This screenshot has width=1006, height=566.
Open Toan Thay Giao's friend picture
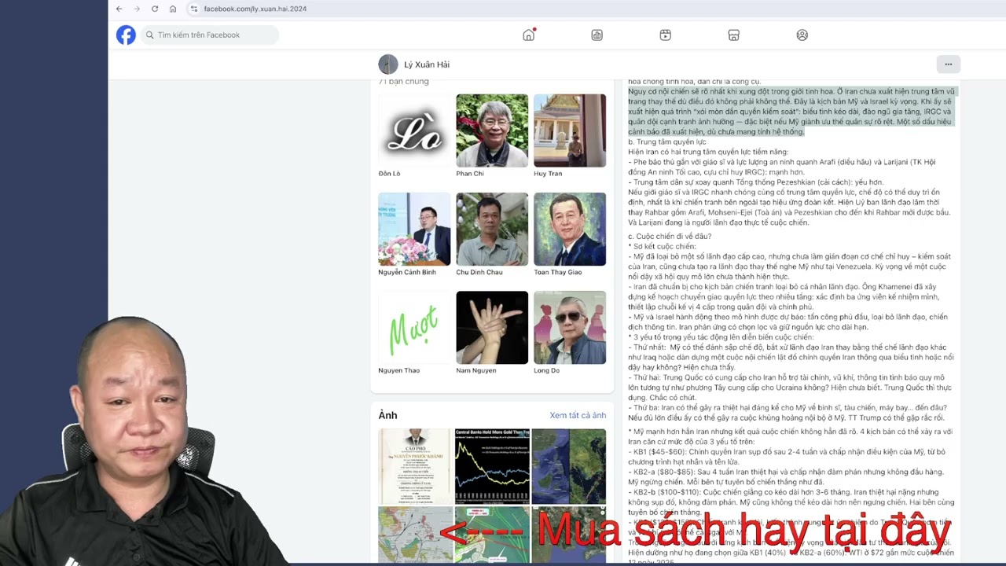tap(570, 229)
